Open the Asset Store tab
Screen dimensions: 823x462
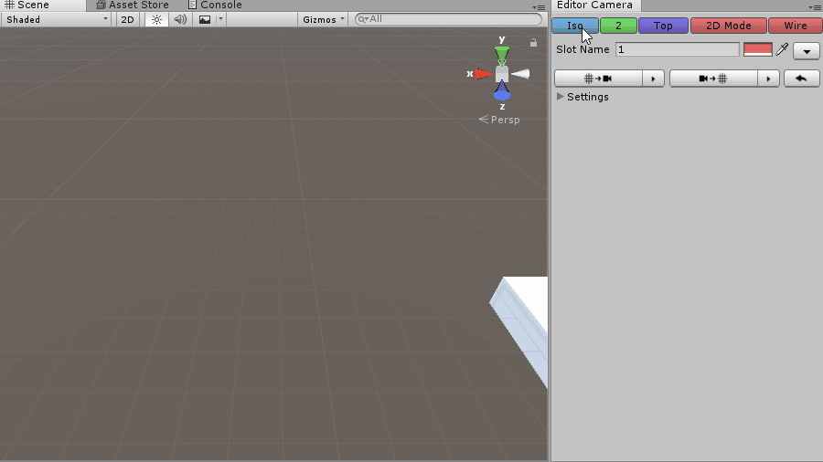(x=133, y=5)
